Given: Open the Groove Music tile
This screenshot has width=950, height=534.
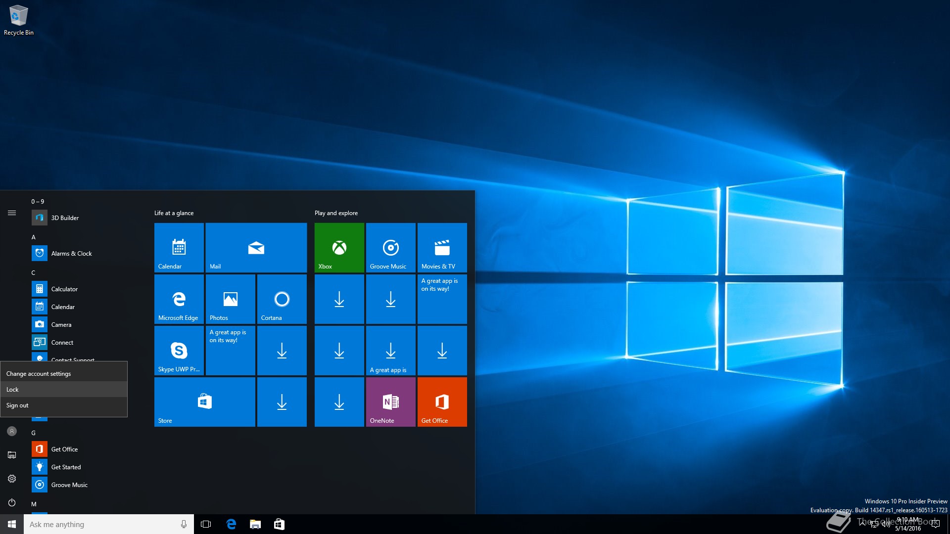Looking at the screenshot, I should point(390,247).
